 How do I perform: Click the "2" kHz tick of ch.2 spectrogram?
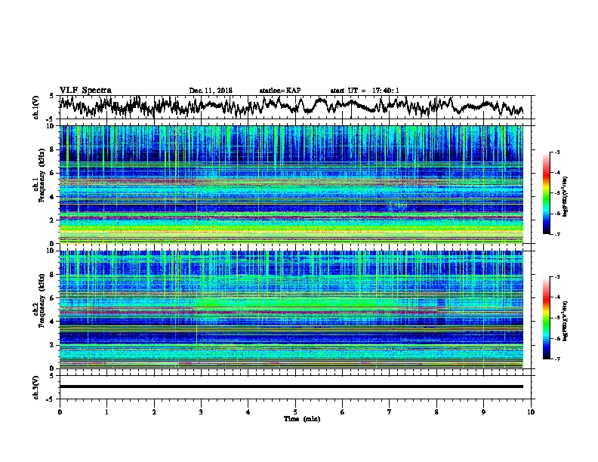coord(52,345)
